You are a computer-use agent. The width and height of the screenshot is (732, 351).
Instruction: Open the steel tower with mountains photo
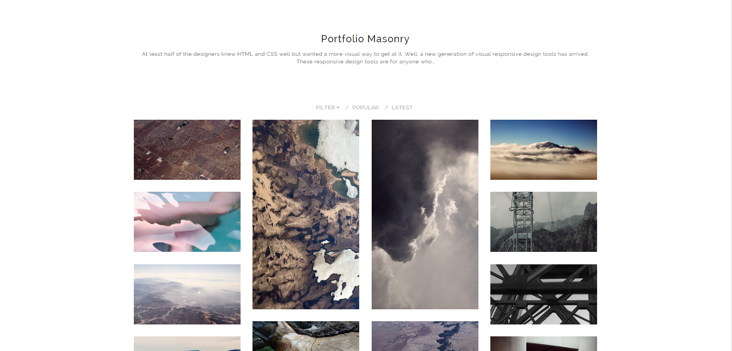(543, 222)
